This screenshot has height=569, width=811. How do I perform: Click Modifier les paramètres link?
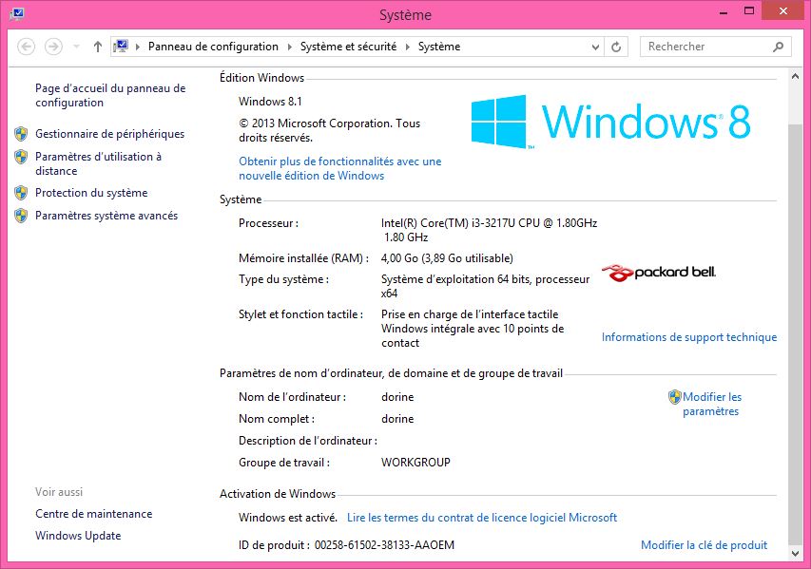pyautogui.click(x=712, y=404)
